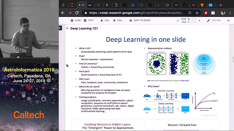Click the Colab URL in the address bar
The width and height of the screenshot is (234, 131).
pos(136,13)
